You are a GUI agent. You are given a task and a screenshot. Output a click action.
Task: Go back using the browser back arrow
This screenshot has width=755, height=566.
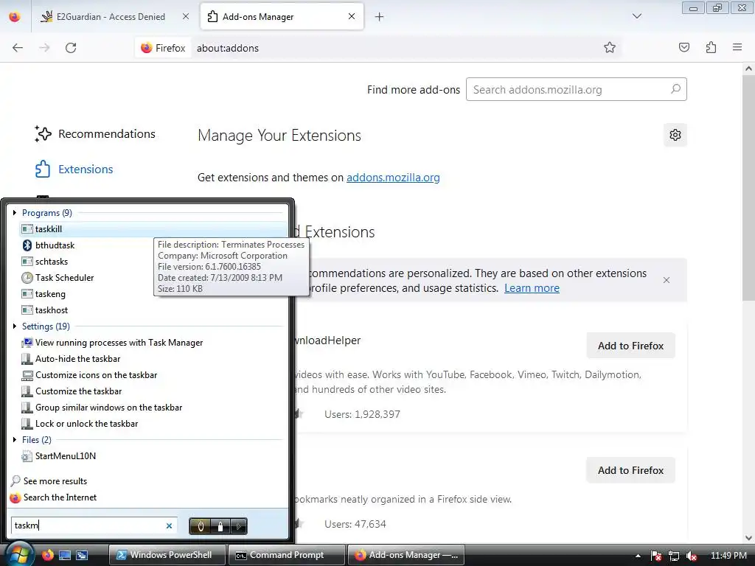[x=18, y=48]
